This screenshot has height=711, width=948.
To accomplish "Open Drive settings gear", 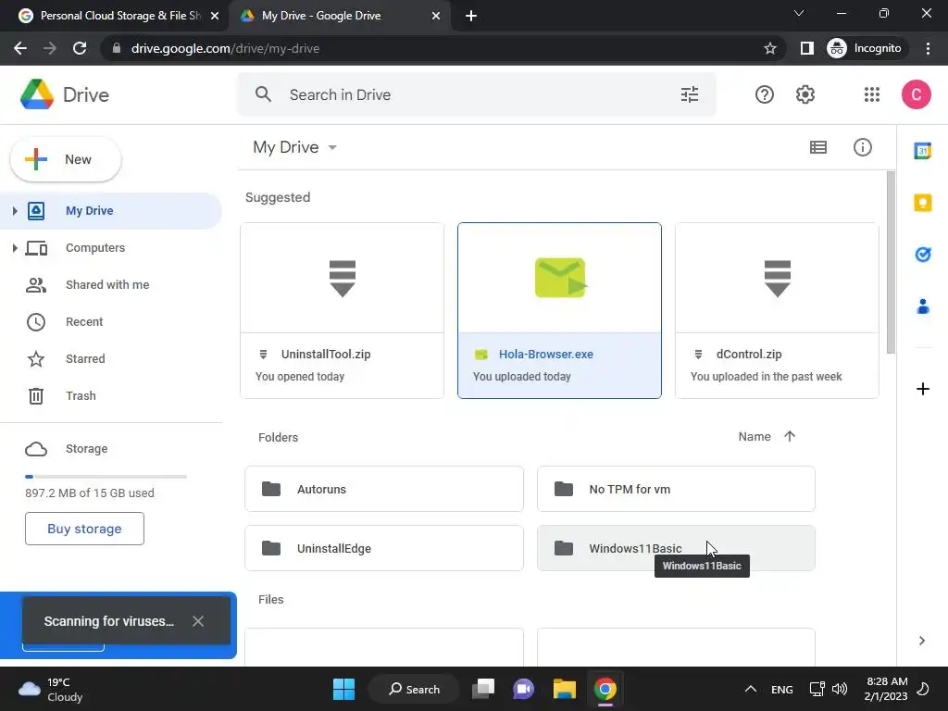I will pyautogui.click(x=805, y=94).
